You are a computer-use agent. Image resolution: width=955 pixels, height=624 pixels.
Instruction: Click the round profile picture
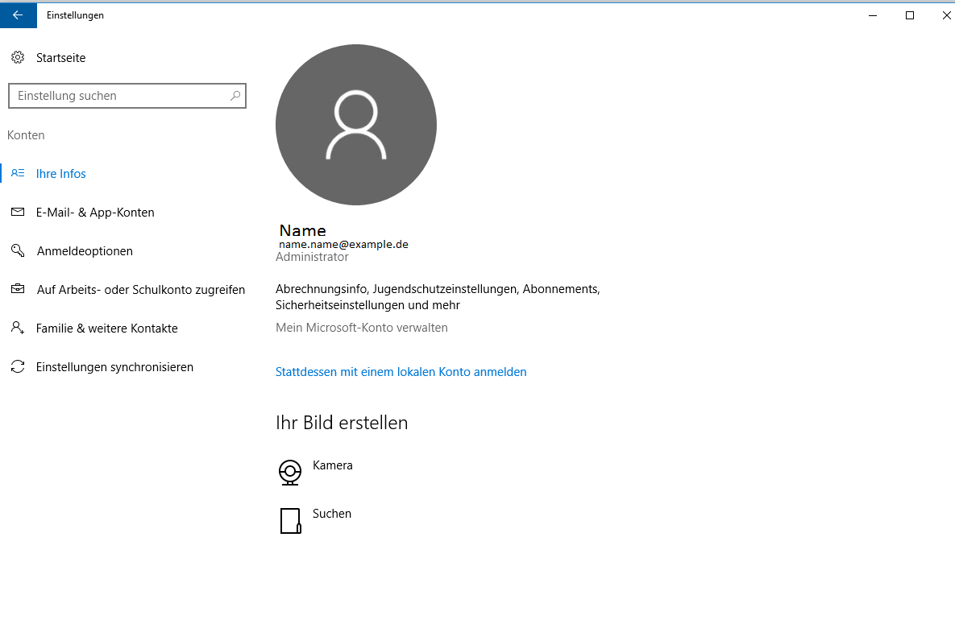click(x=355, y=125)
